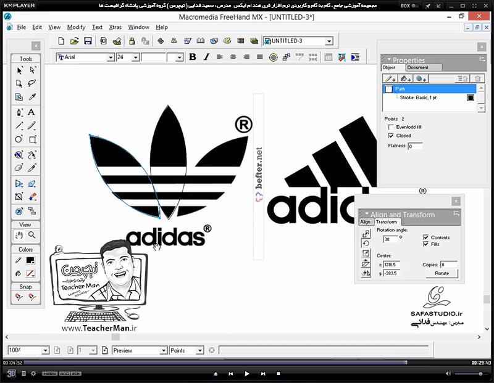The height and width of the screenshot is (383, 494).
Task: Select the Pencil tool
Action: click(31, 126)
